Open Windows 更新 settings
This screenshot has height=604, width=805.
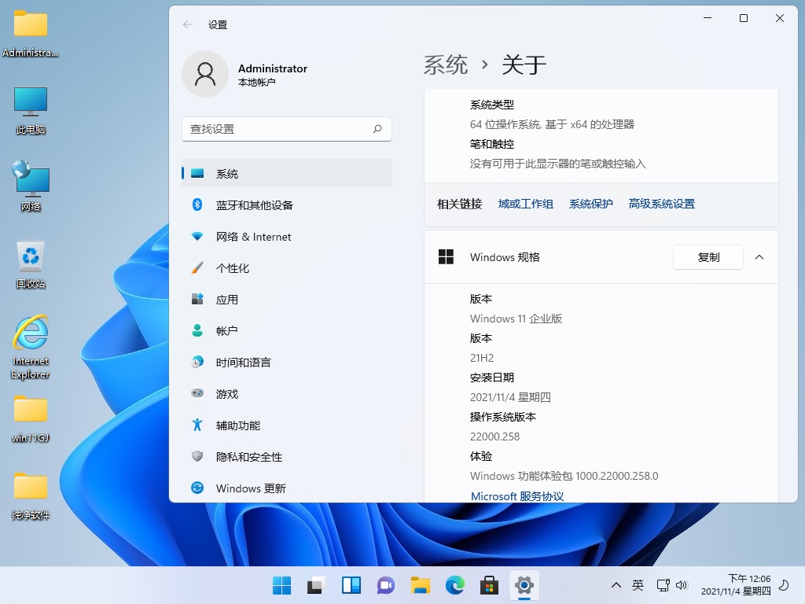coord(286,488)
